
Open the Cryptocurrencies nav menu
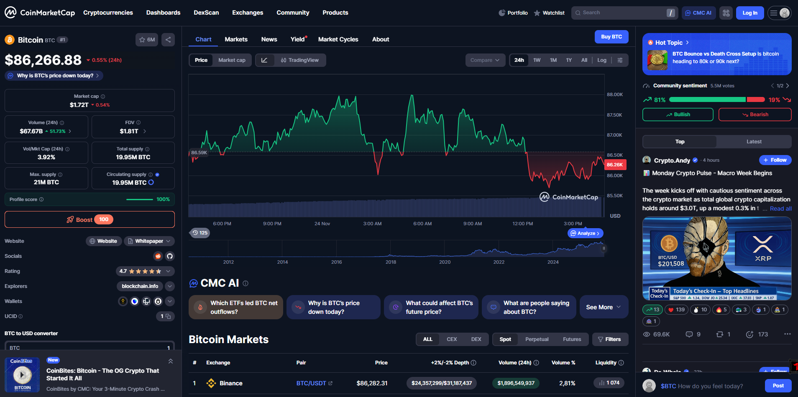[x=108, y=13]
